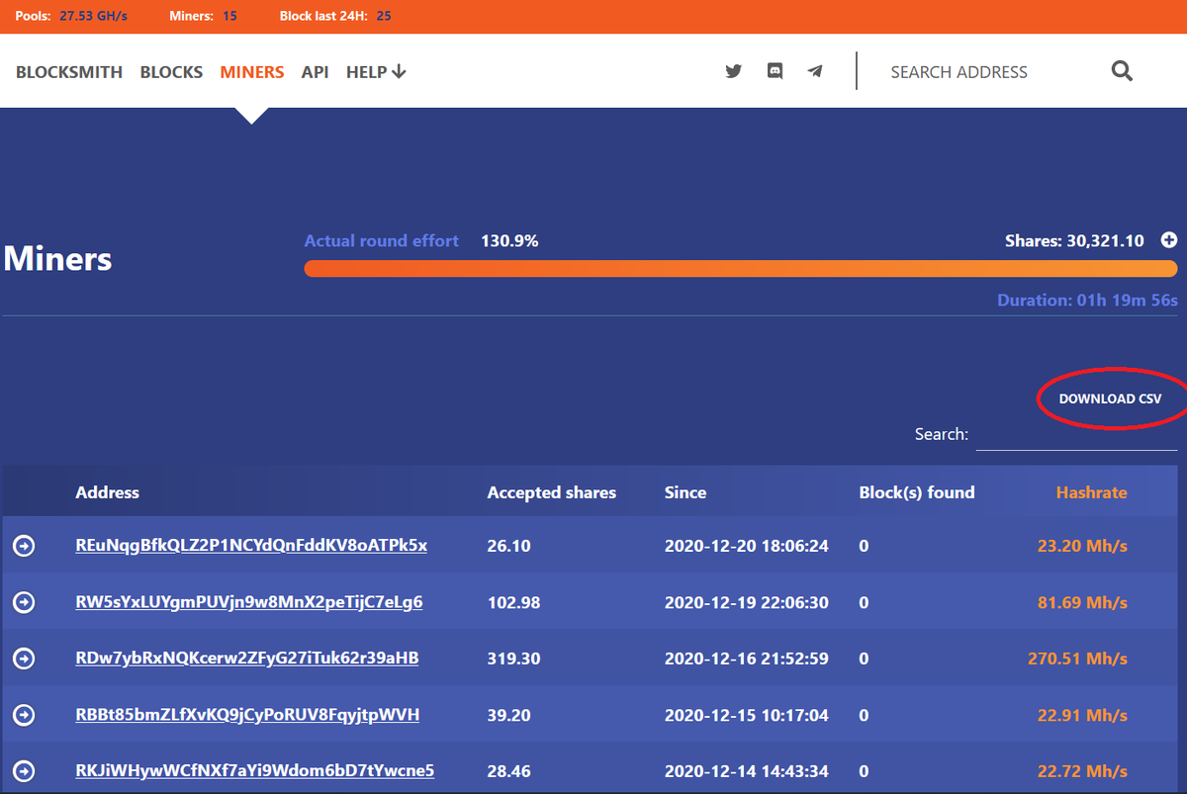Viewport: 1187px width, 794px height.
Task: Expand row for miner RW5sYxLUYgmPUVjn9w8MnX2peTijC7eLg6
Action: click(x=24, y=601)
